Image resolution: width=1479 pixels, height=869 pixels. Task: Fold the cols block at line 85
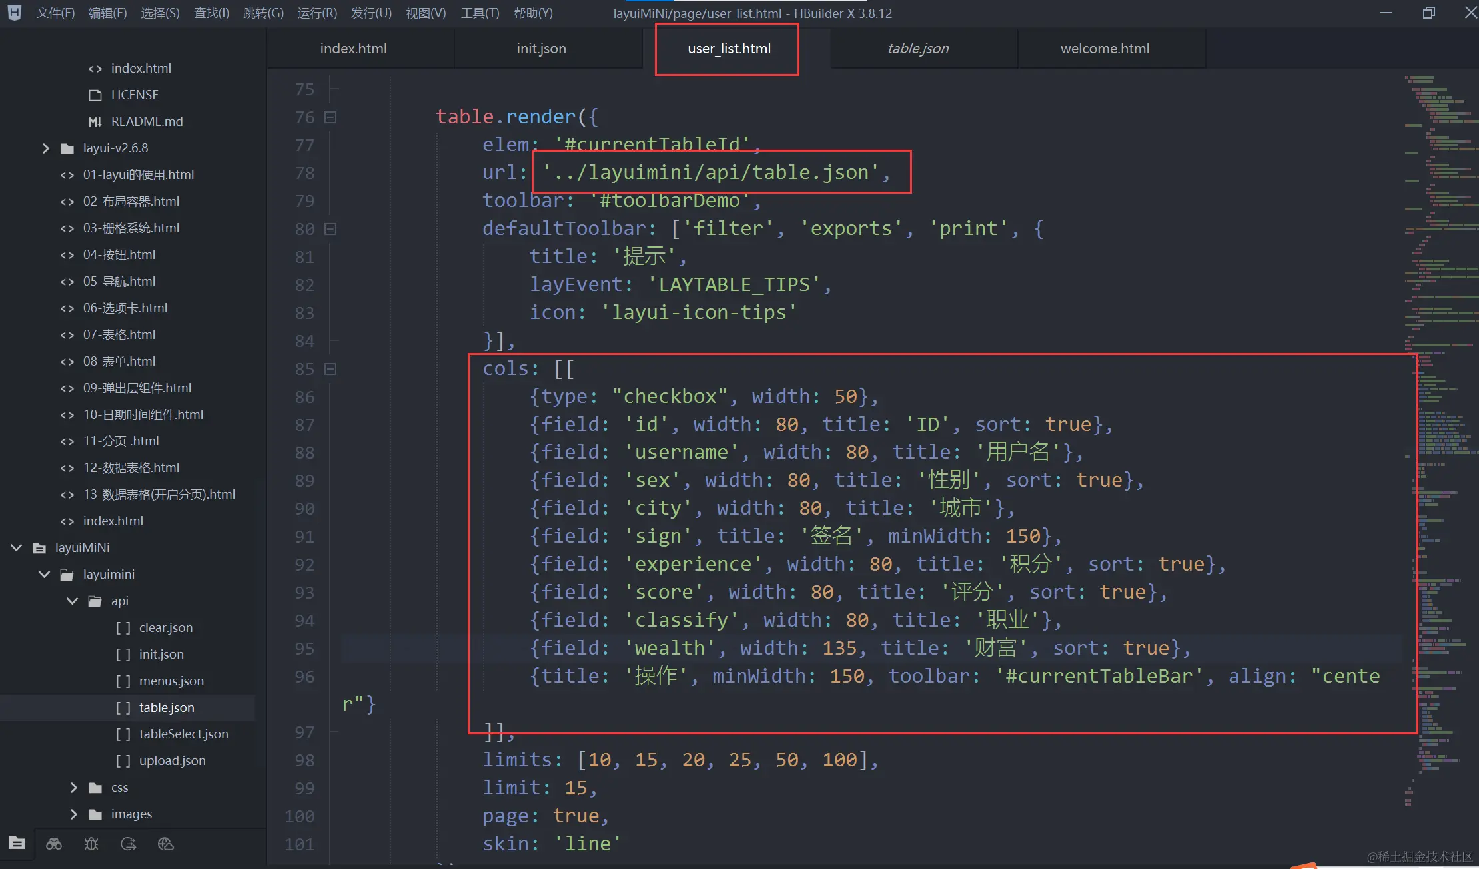click(330, 369)
